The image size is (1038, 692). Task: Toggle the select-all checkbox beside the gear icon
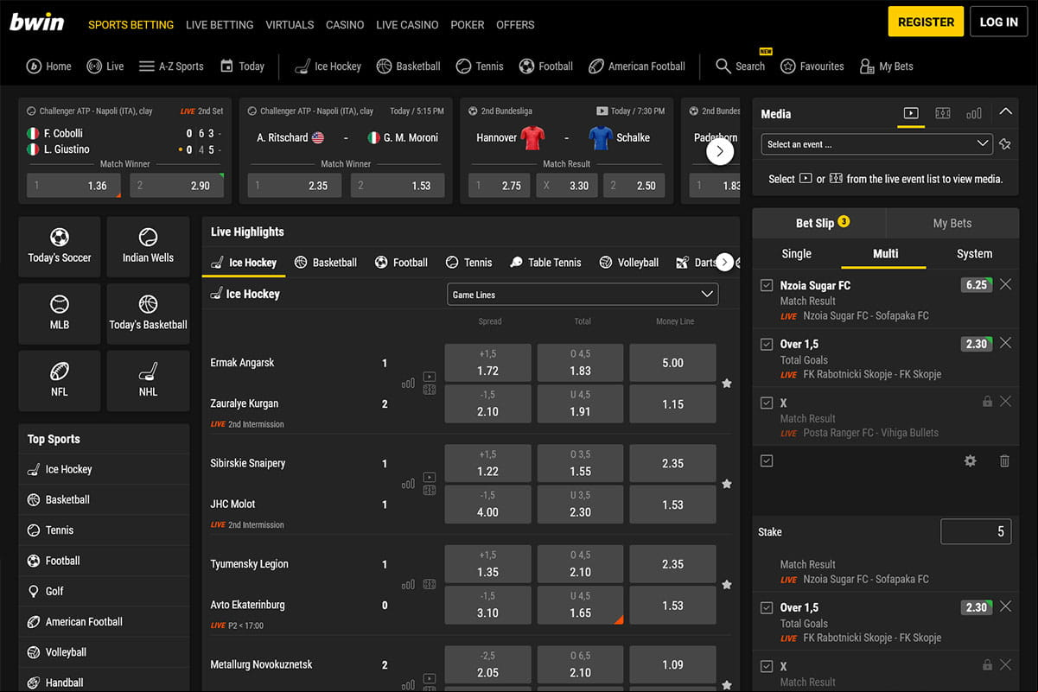(767, 461)
